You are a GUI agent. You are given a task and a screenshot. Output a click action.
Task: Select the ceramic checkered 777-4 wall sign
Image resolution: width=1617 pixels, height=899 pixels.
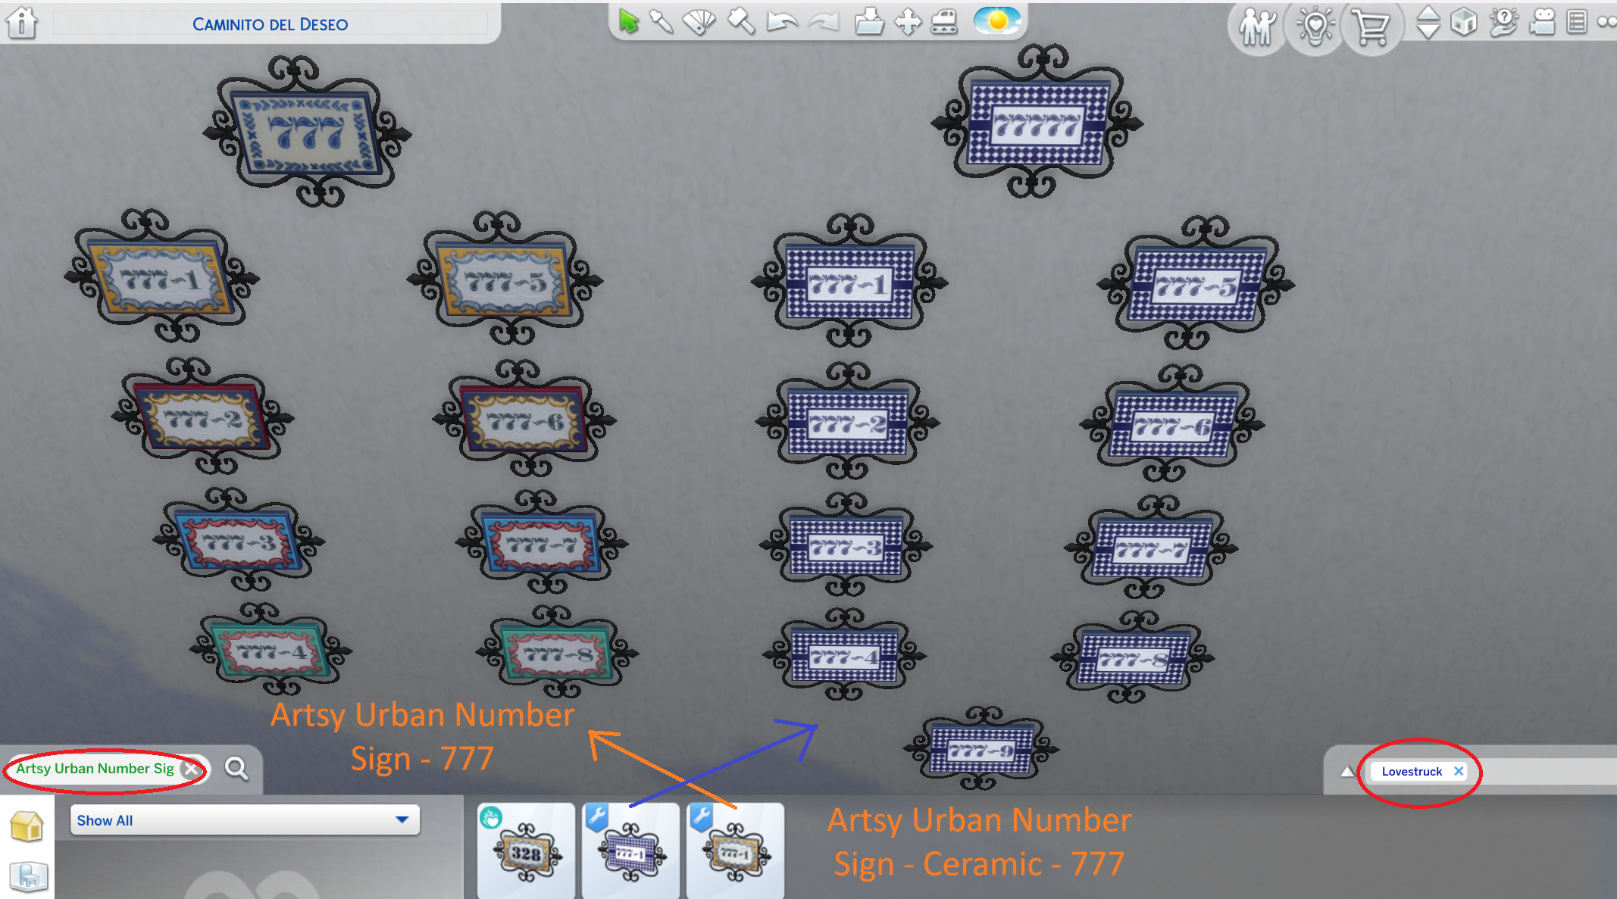[x=844, y=654]
